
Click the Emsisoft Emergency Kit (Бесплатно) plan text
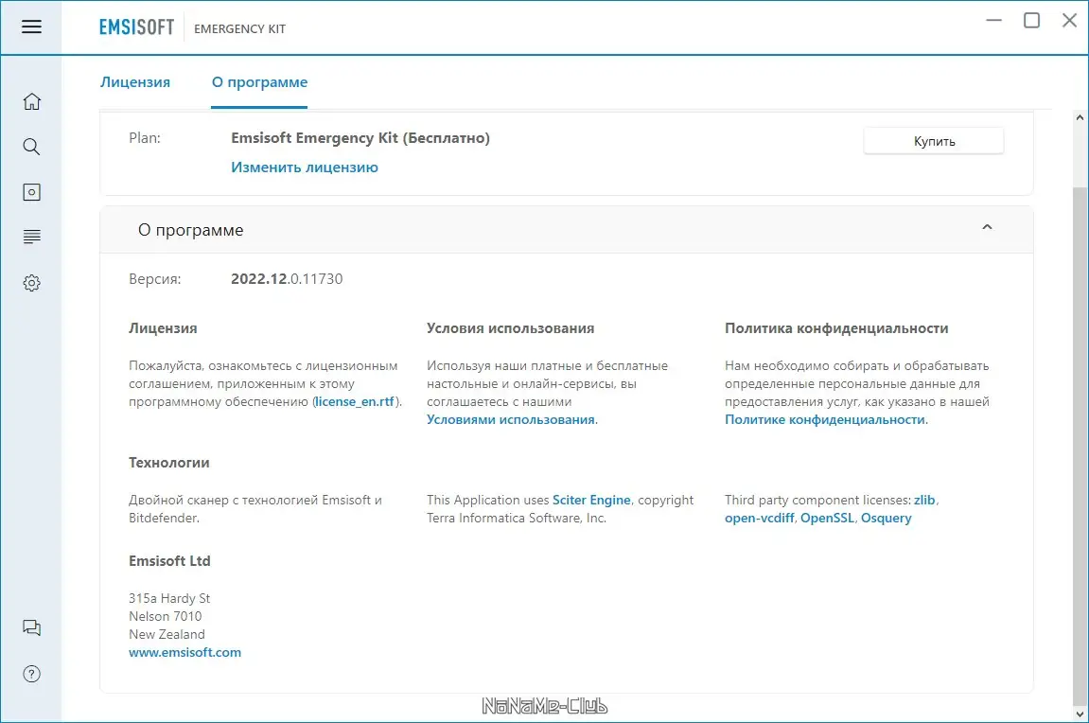tap(360, 137)
